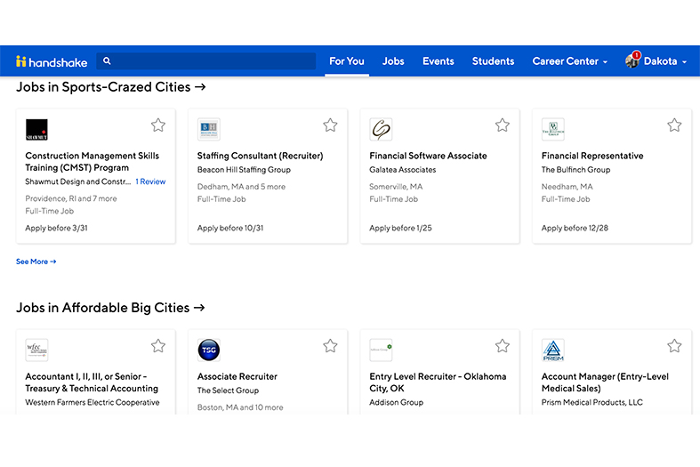The height and width of the screenshot is (467, 700).
Task: Open the Events tab
Action: coord(438,61)
